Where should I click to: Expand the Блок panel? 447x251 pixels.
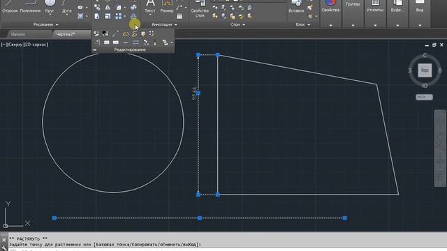pyautogui.click(x=302, y=25)
